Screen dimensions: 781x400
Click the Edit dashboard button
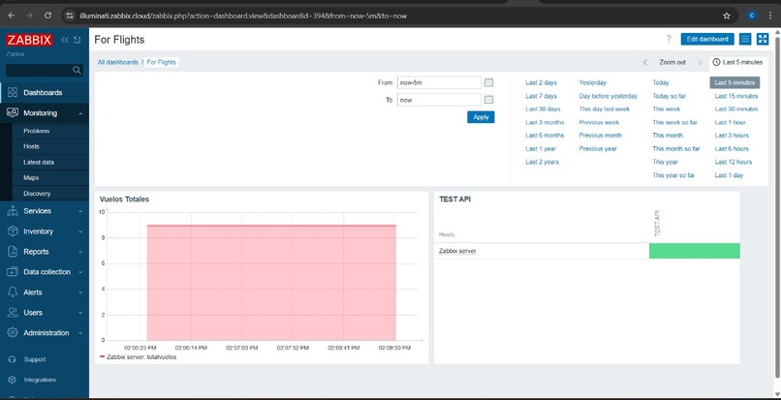[707, 39]
